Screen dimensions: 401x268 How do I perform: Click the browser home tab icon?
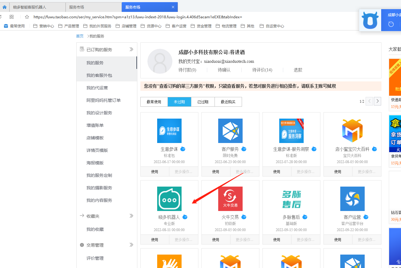point(5,7)
